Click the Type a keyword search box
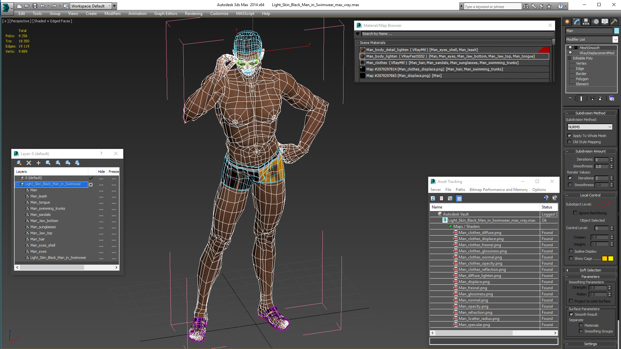The width and height of the screenshot is (621, 349). [493, 6]
